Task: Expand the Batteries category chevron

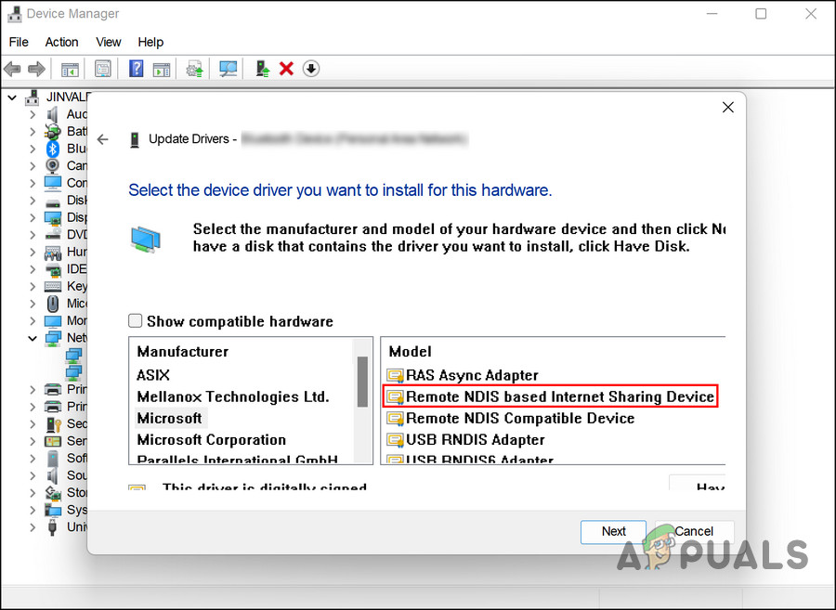Action: click(x=33, y=132)
